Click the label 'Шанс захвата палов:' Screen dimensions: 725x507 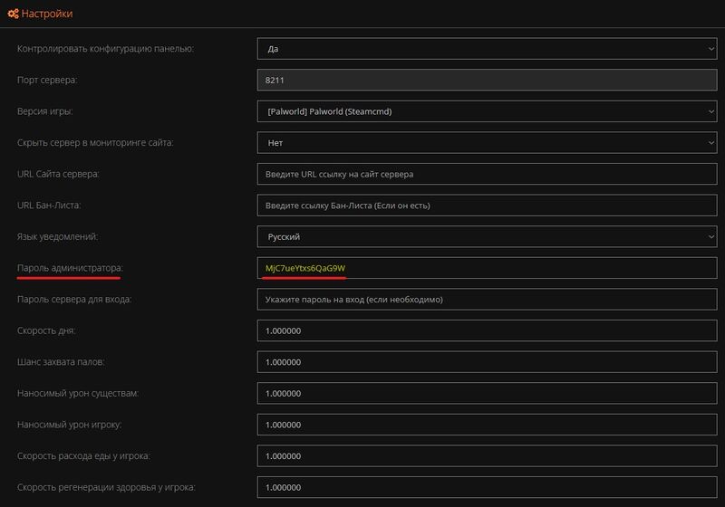point(61,362)
